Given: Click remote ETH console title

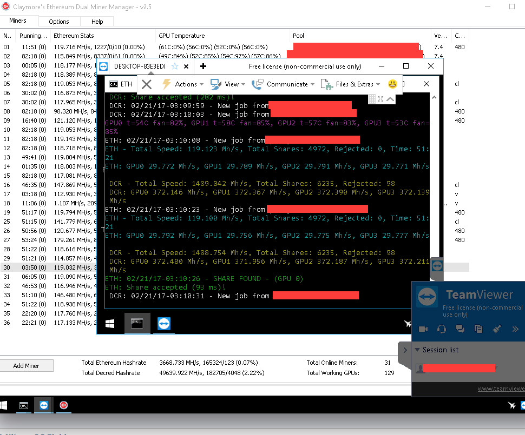Looking at the screenshot, I should [127, 84].
